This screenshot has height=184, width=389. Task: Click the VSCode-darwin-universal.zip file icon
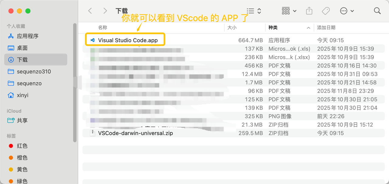click(x=93, y=133)
